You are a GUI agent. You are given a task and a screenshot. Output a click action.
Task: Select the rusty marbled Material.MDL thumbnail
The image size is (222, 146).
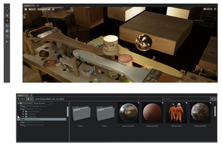coord(200,113)
